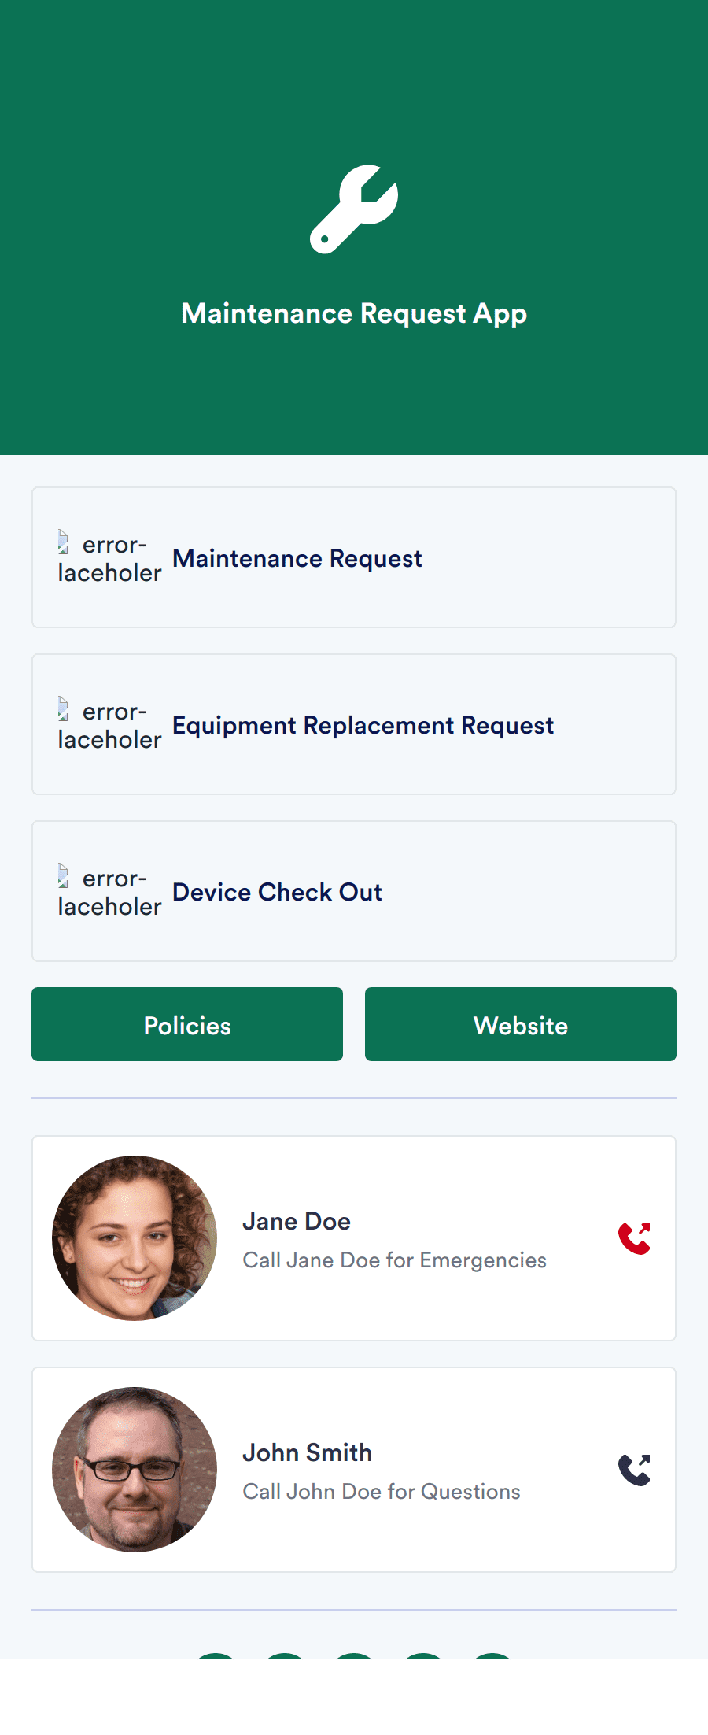
Task: Click the placeholder icon for Equipment Replacement Request
Action: tap(65, 710)
